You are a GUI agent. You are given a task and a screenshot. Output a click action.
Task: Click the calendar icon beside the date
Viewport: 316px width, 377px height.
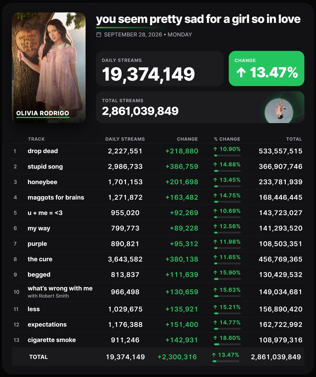99,35
